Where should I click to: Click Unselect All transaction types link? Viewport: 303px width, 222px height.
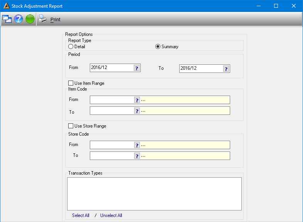click(111, 215)
